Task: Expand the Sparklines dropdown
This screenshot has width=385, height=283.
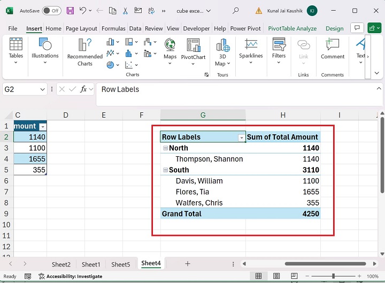Action: tap(251, 63)
